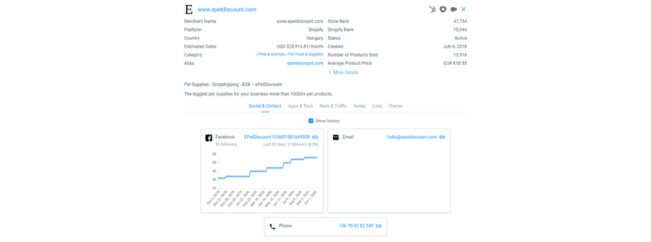
Task: Open the Rank & Traffic tab
Action: (333, 106)
